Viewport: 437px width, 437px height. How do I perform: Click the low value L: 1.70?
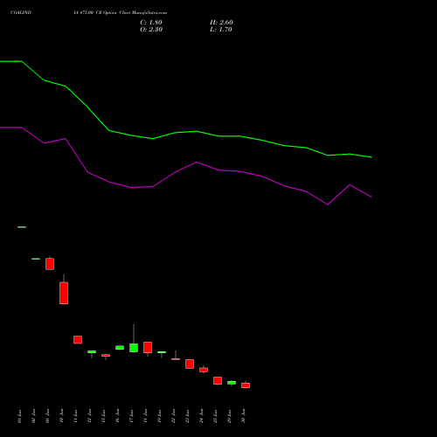[x=220, y=30]
